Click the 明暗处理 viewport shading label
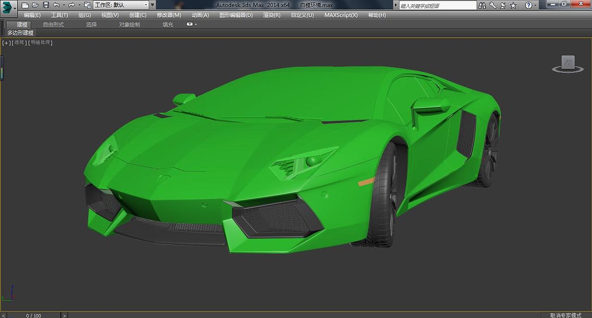 [x=40, y=43]
